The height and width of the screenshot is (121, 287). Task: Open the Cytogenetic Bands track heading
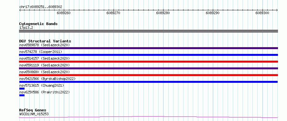tap(38, 24)
